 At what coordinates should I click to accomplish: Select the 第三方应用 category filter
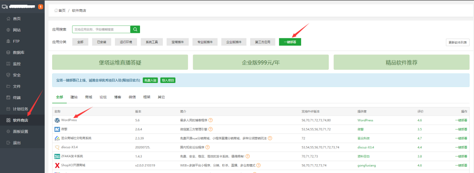tap(262, 42)
